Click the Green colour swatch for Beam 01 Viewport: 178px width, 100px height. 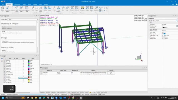(29, 61)
